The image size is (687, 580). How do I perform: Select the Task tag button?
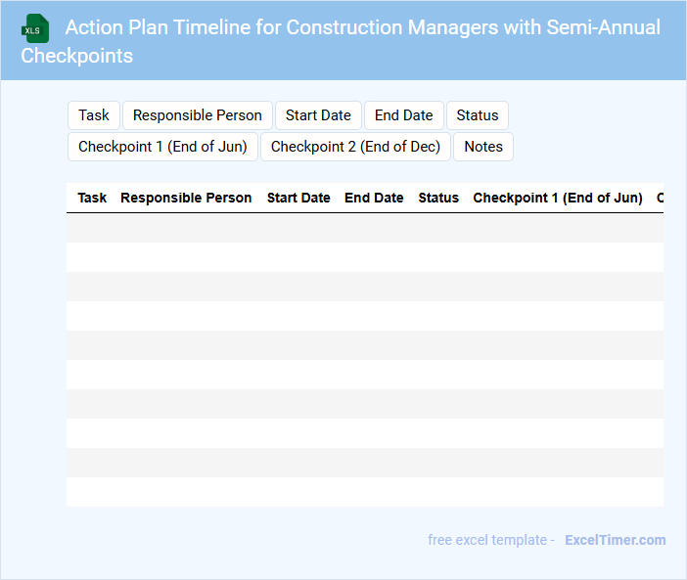(x=94, y=115)
